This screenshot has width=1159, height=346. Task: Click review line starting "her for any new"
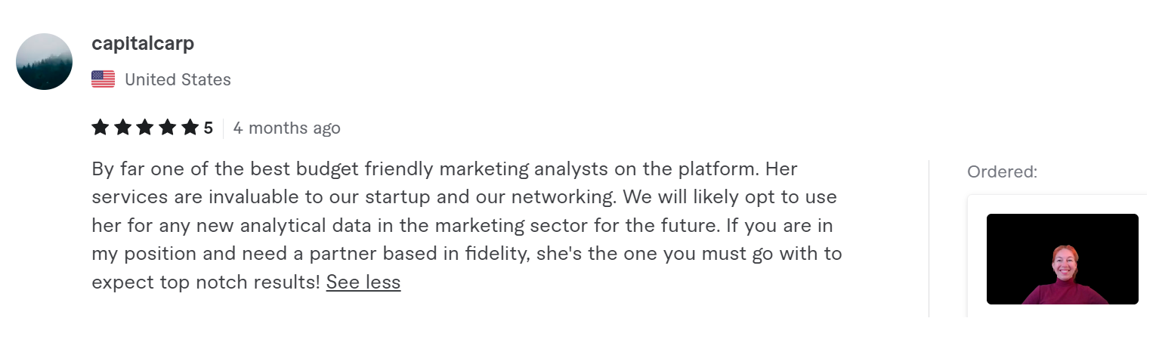[462, 225]
